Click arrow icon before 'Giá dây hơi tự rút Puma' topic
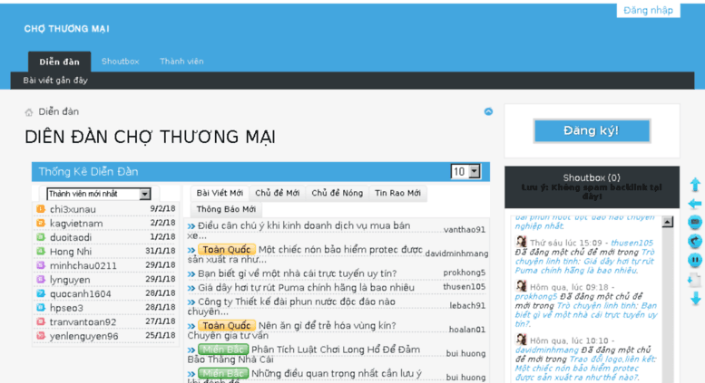 tap(191, 288)
